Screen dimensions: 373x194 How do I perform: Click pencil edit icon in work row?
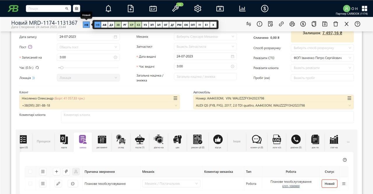58,184
